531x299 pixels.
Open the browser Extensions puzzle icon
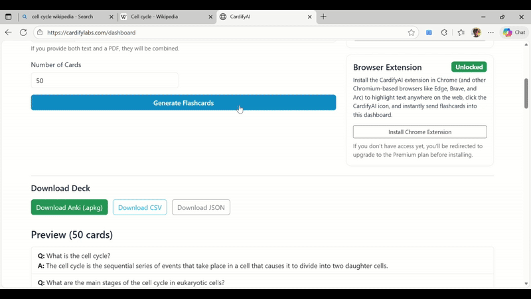(444, 32)
